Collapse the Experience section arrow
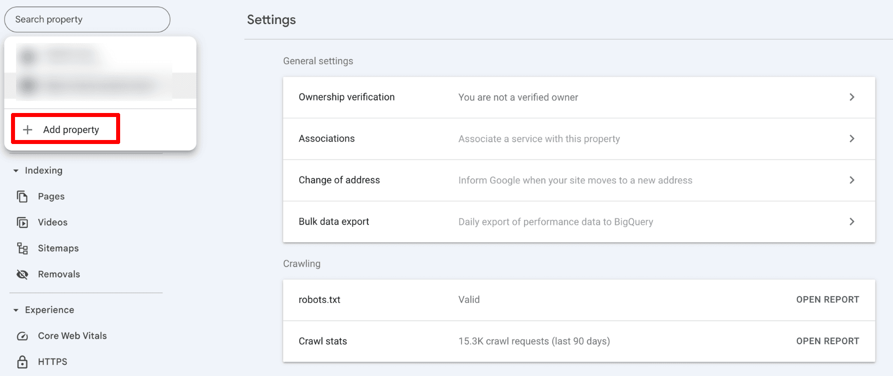893x376 pixels. click(x=16, y=310)
